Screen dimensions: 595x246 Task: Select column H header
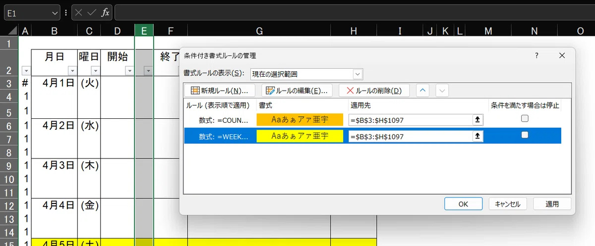[x=354, y=31]
